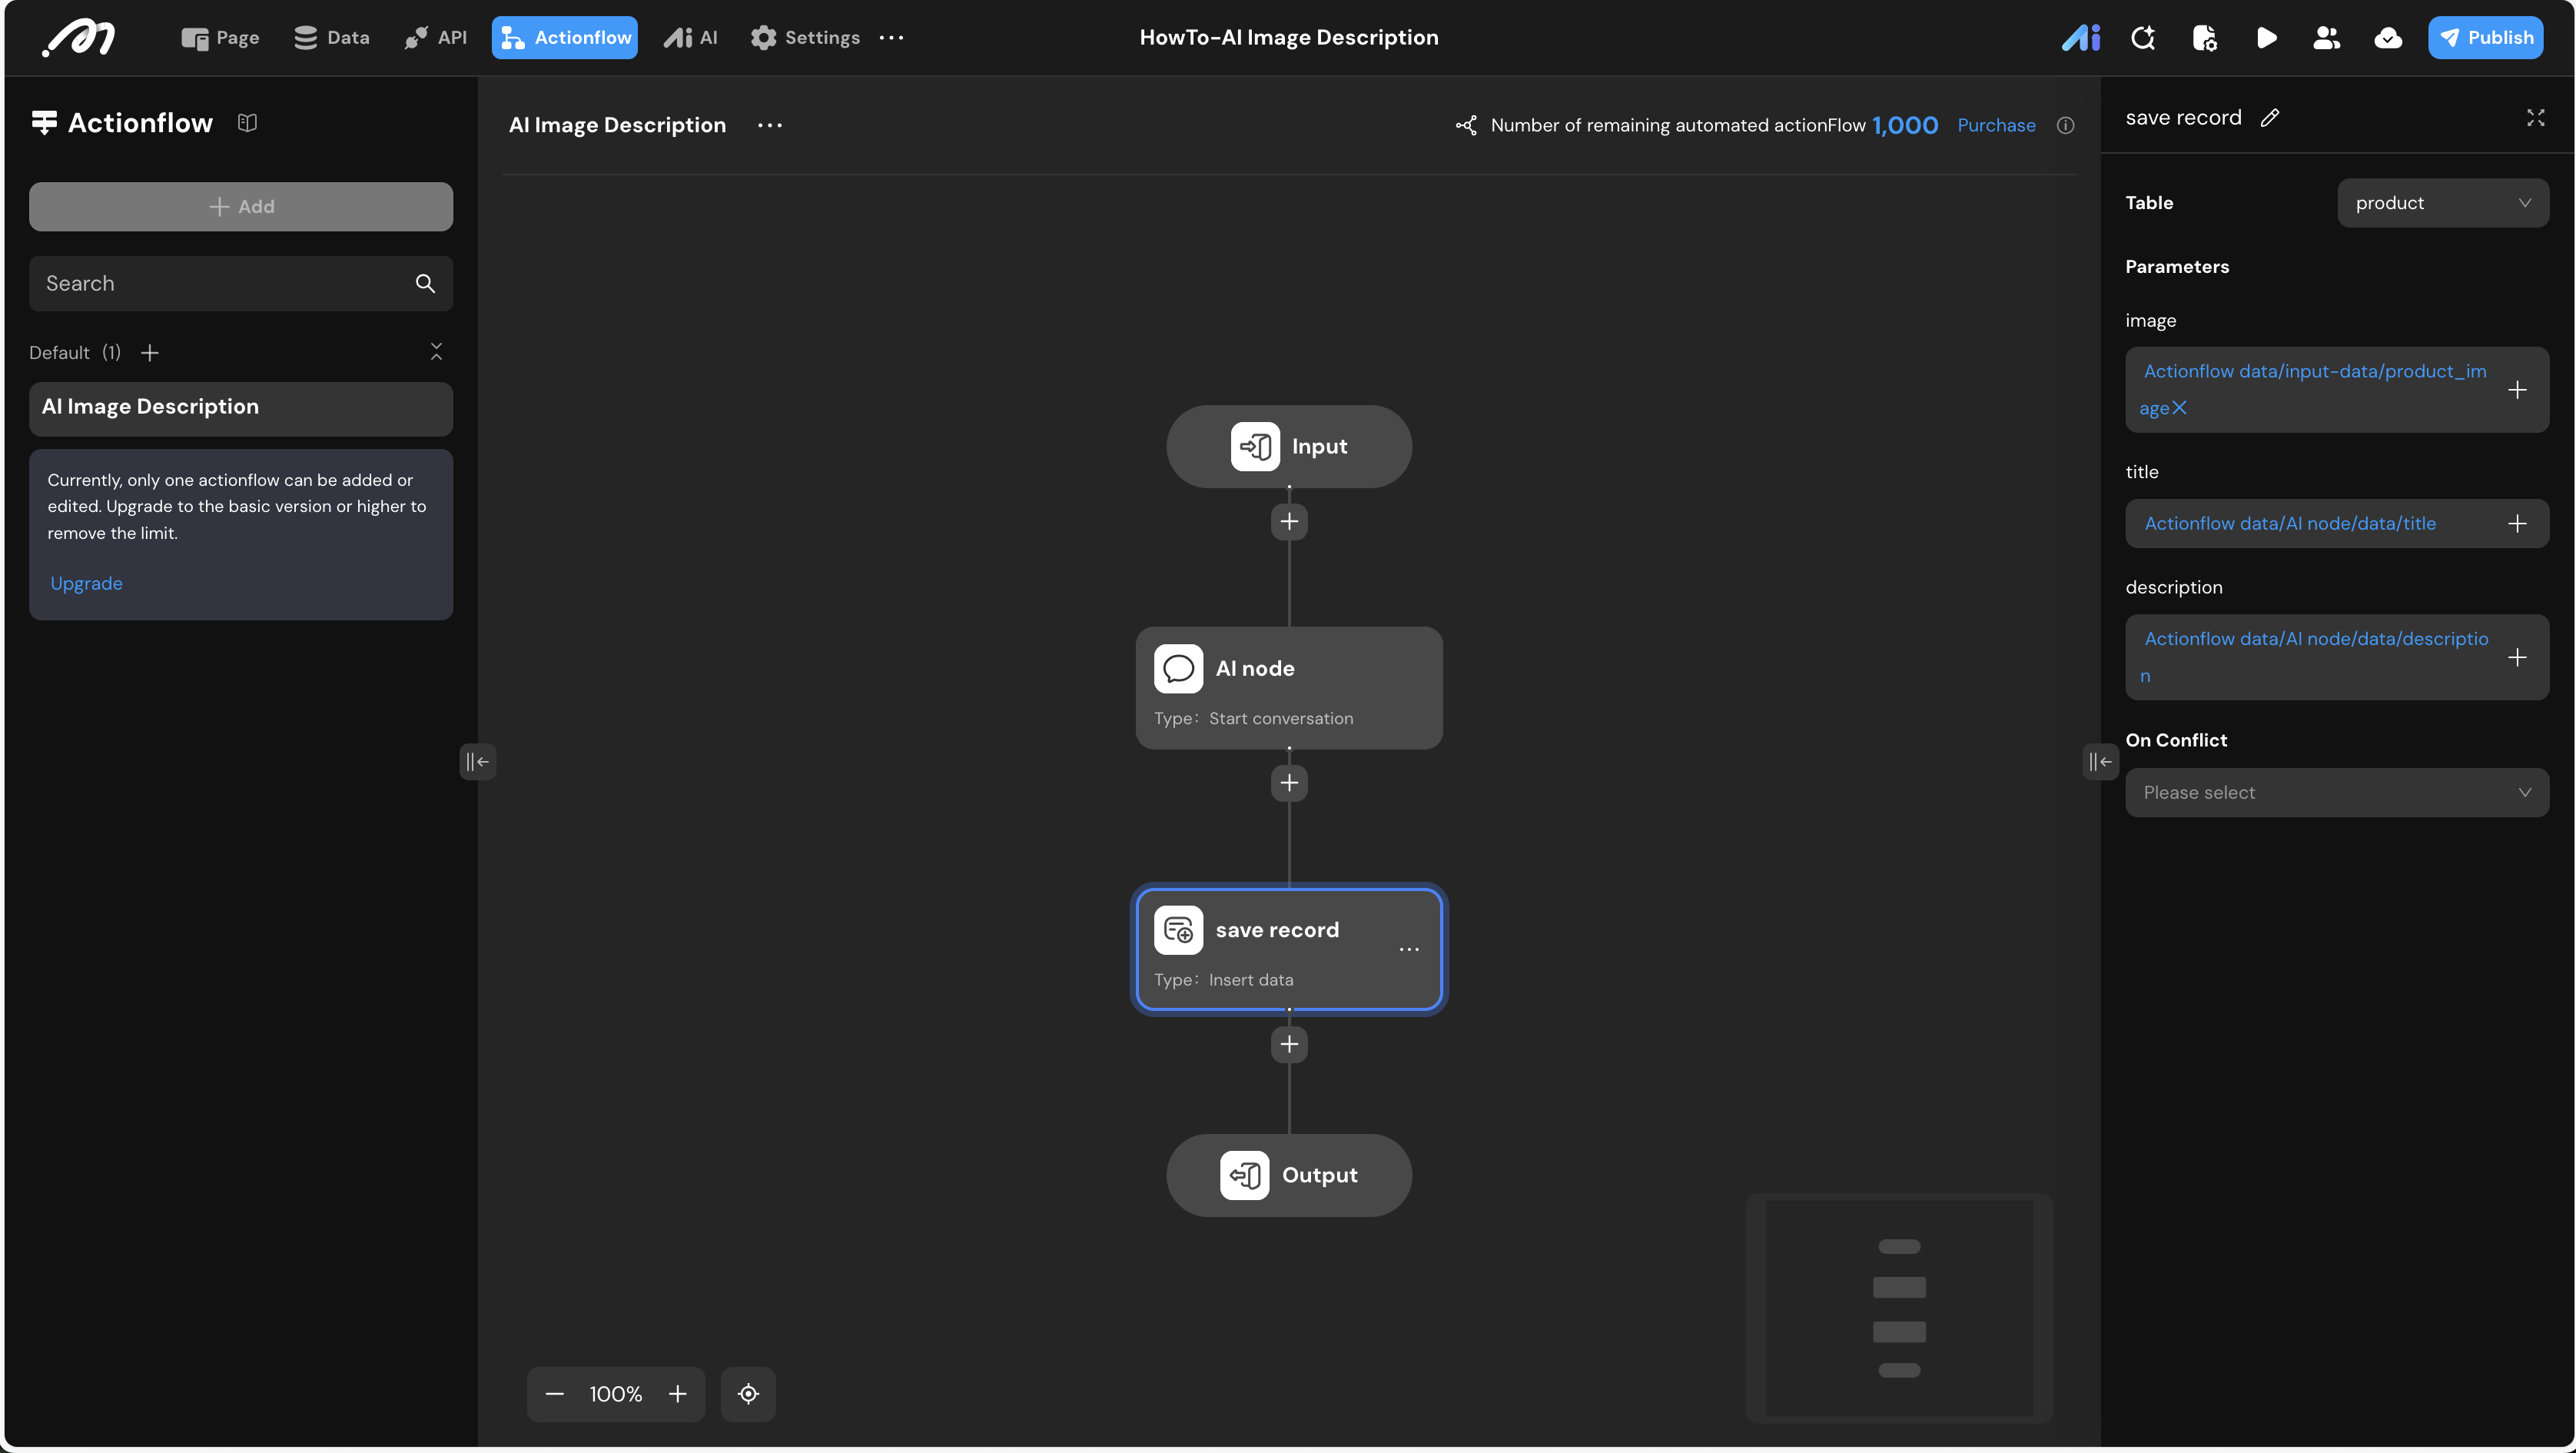The width and height of the screenshot is (2576, 1453).
Task: Click the cloud deploy icon
Action: pyautogui.click(x=2388, y=38)
